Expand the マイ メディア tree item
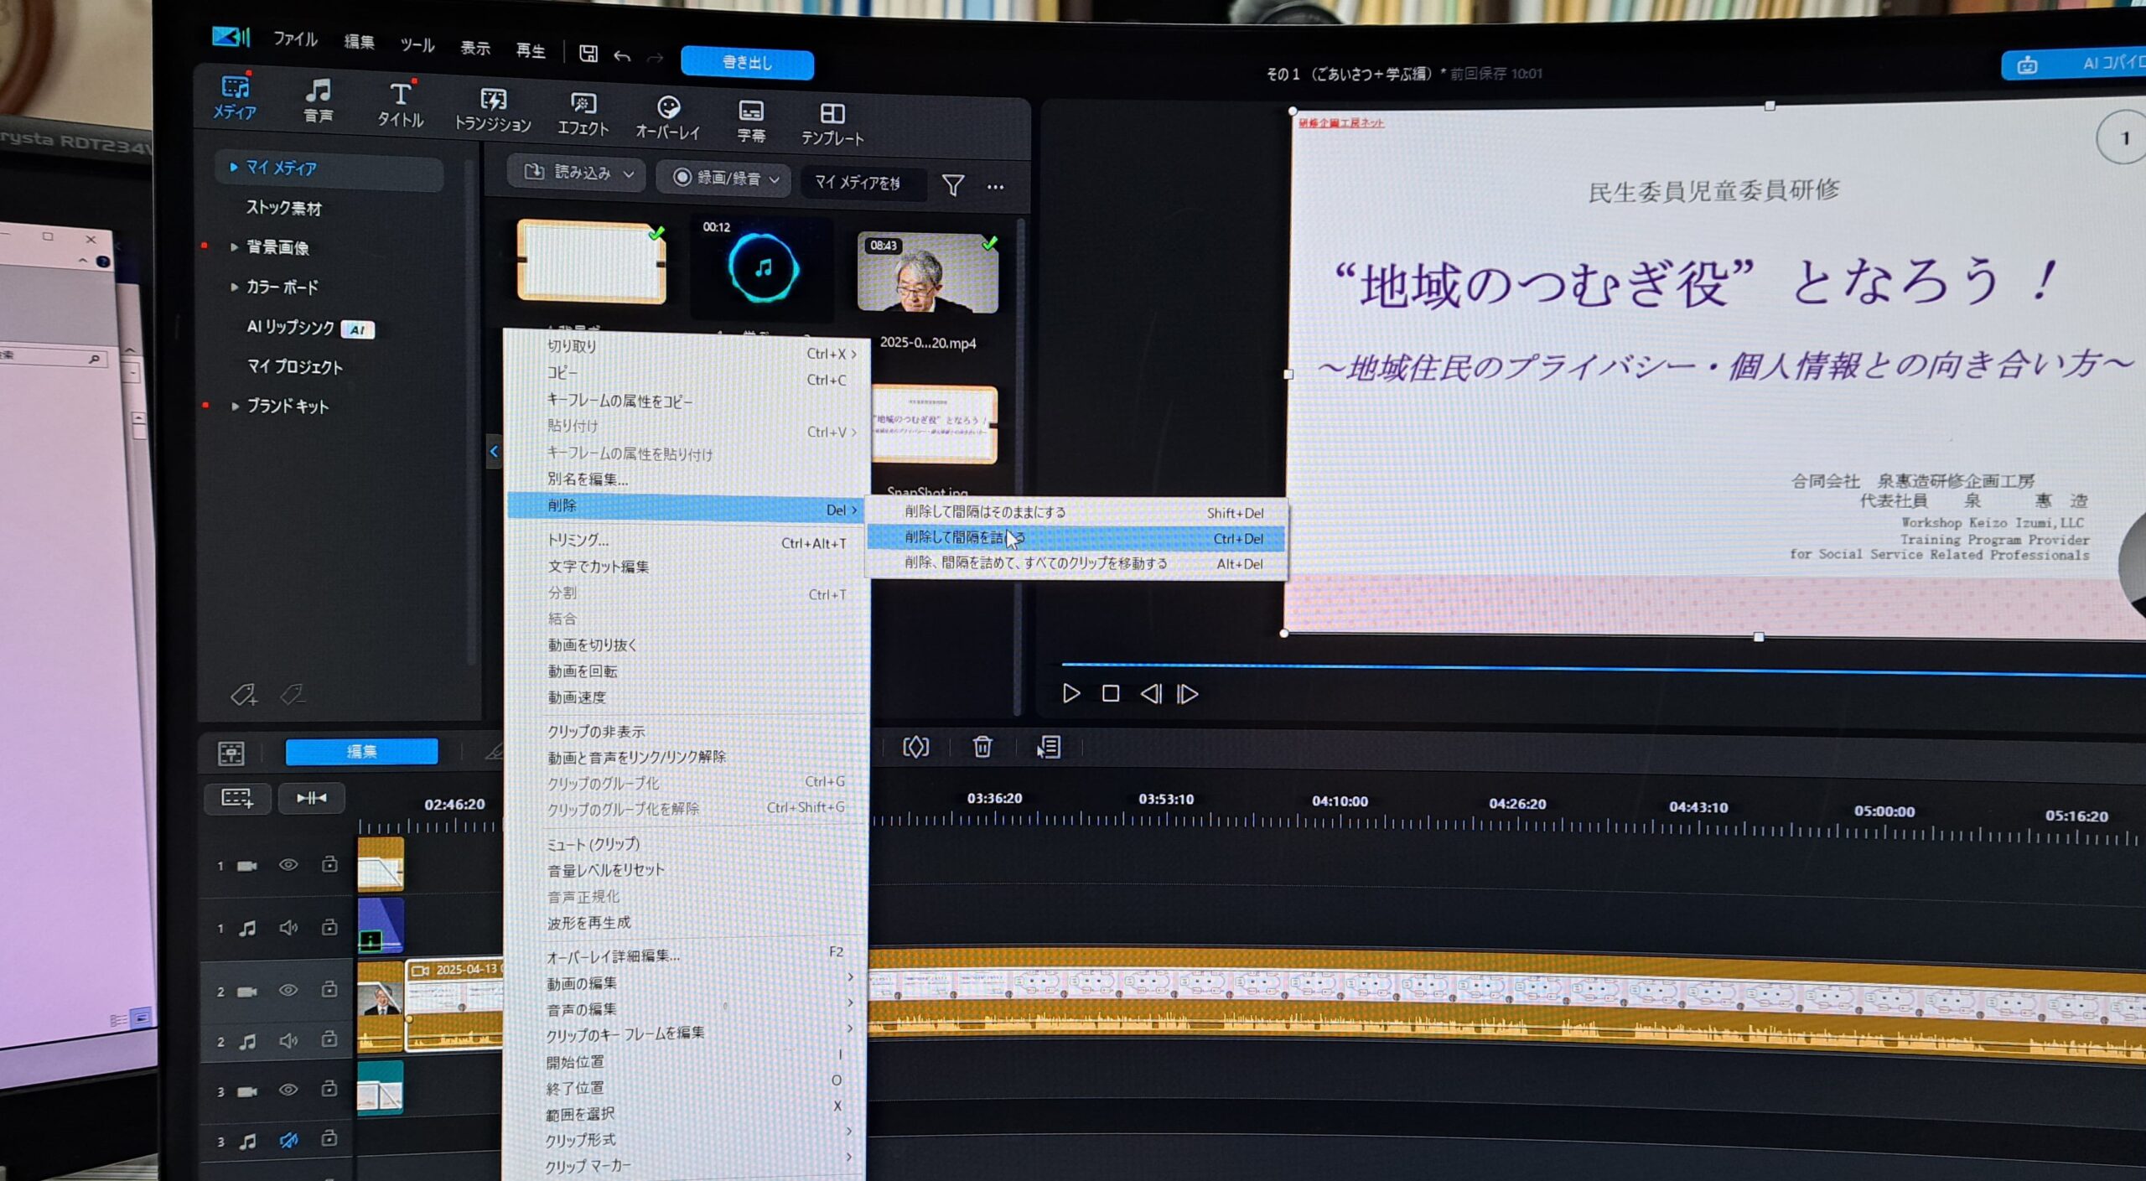 coord(234,167)
